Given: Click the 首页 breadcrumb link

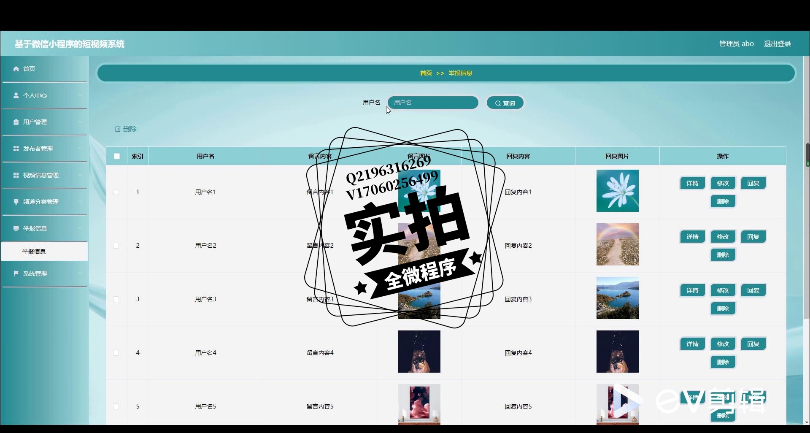Looking at the screenshot, I should (x=426, y=73).
